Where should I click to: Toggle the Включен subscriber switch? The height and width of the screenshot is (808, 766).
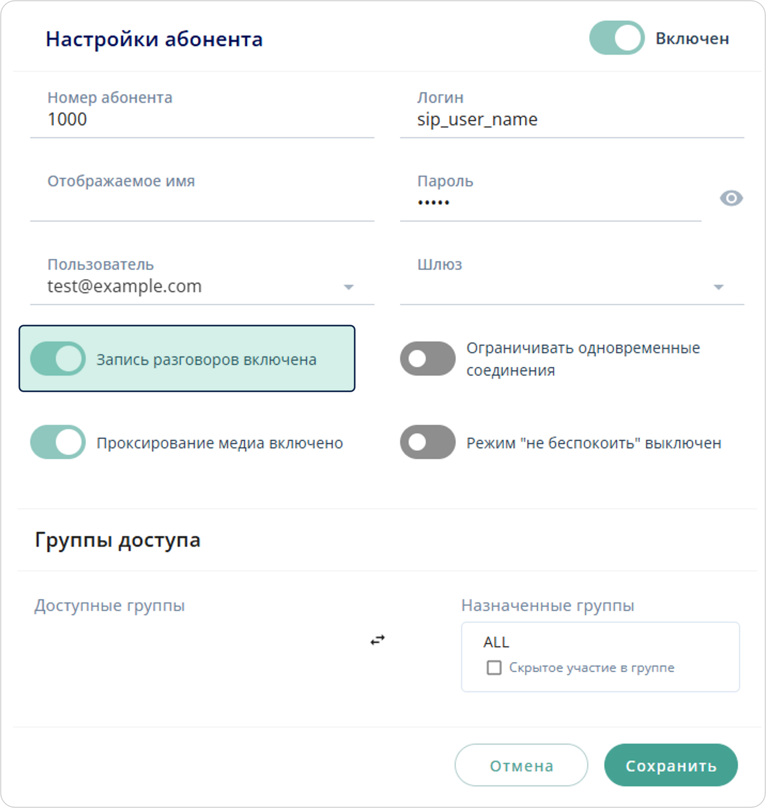tap(617, 38)
